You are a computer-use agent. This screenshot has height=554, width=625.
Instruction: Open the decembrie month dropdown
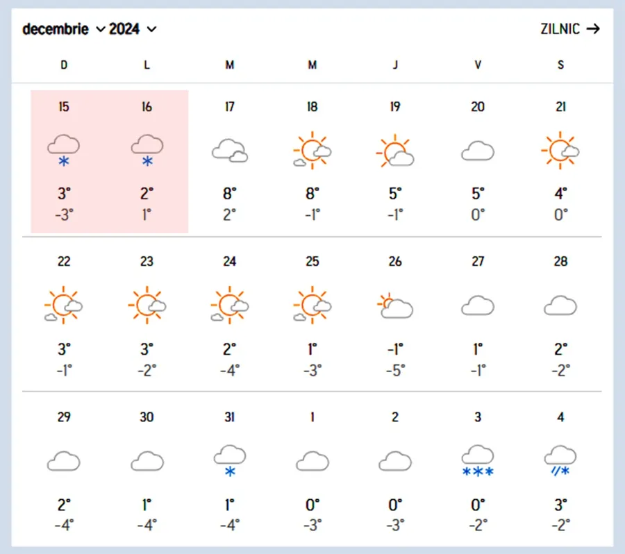[x=63, y=29]
